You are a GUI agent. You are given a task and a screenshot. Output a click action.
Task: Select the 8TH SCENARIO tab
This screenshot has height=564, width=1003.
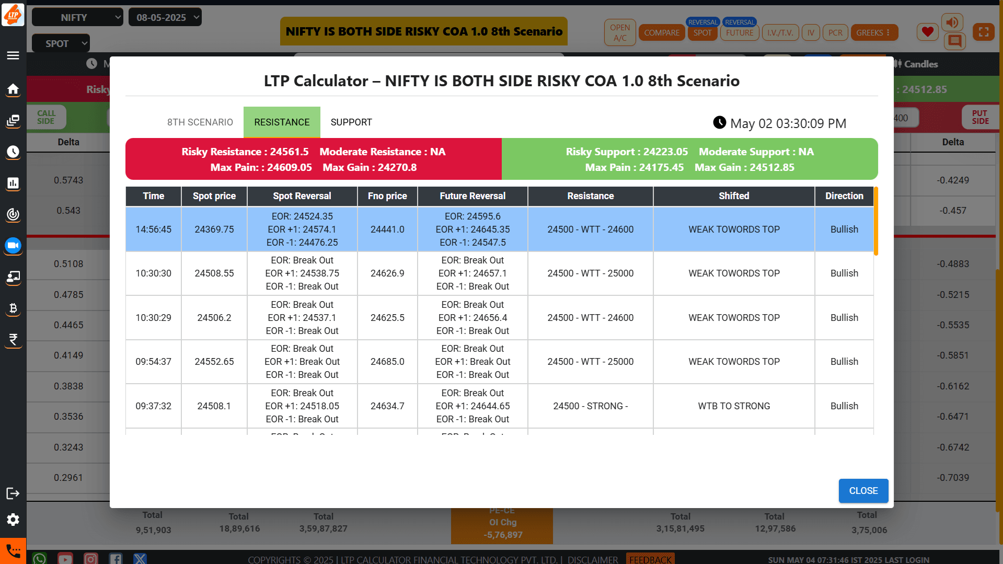tap(200, 122)
